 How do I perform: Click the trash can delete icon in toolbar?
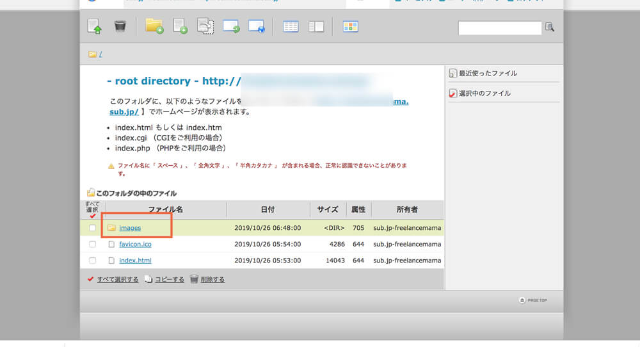120,26
